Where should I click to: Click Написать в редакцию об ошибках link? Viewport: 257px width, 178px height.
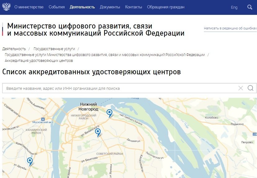230,28
